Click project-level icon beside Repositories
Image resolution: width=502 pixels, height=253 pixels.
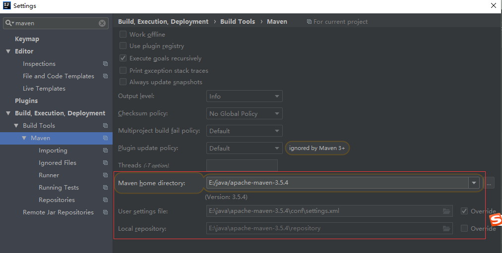pyautogui.click(x=105, y=200)
